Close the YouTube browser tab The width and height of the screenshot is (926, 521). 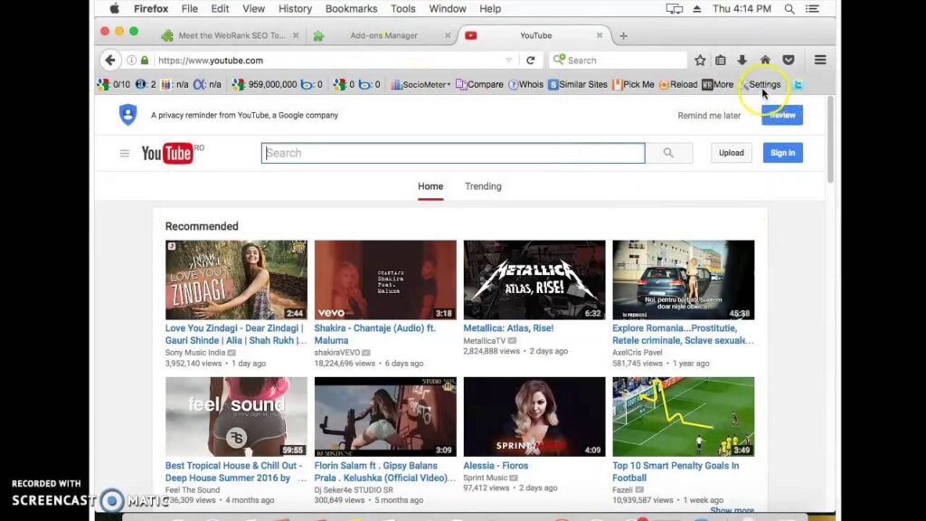pos(600,35)
